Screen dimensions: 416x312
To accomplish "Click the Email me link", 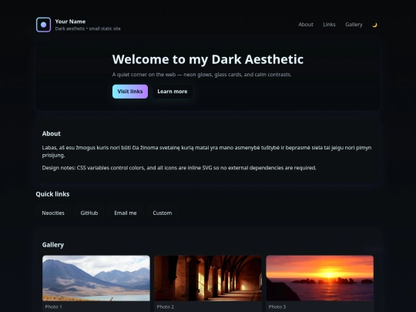I will click(x=126, y=213).
